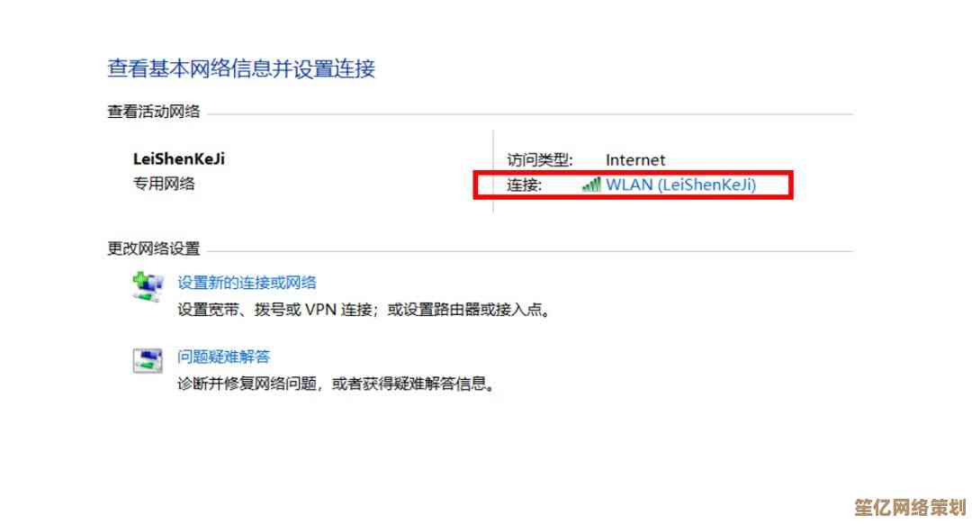
Task: Open 设置新的连接或网络 link
Action: click(247, 283)
